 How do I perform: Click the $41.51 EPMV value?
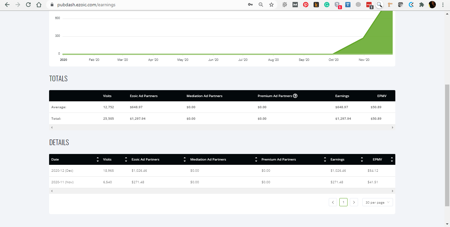[373, 182]
